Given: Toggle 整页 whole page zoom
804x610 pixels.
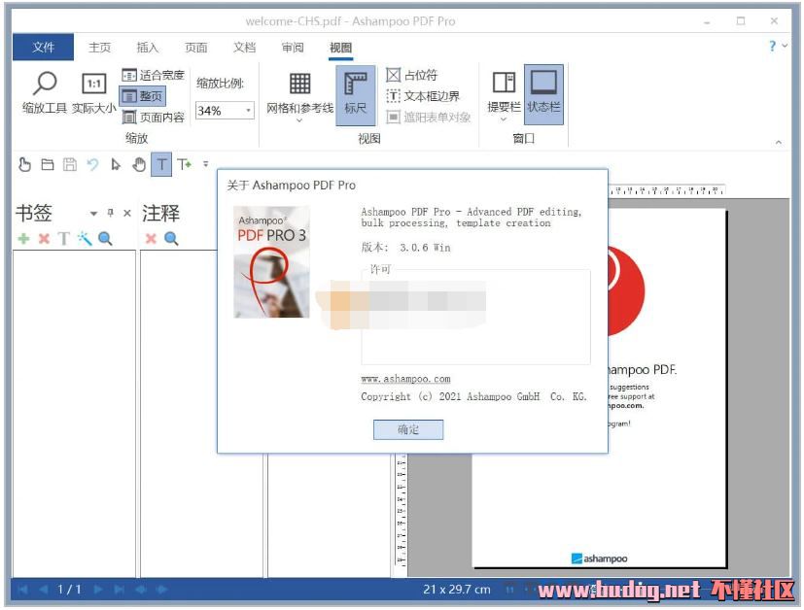Looking at the screenshot, I should [x=143, y=96].
